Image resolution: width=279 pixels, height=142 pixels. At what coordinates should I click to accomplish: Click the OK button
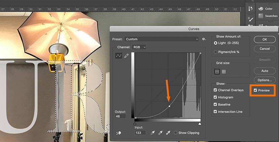pos(265,40)
